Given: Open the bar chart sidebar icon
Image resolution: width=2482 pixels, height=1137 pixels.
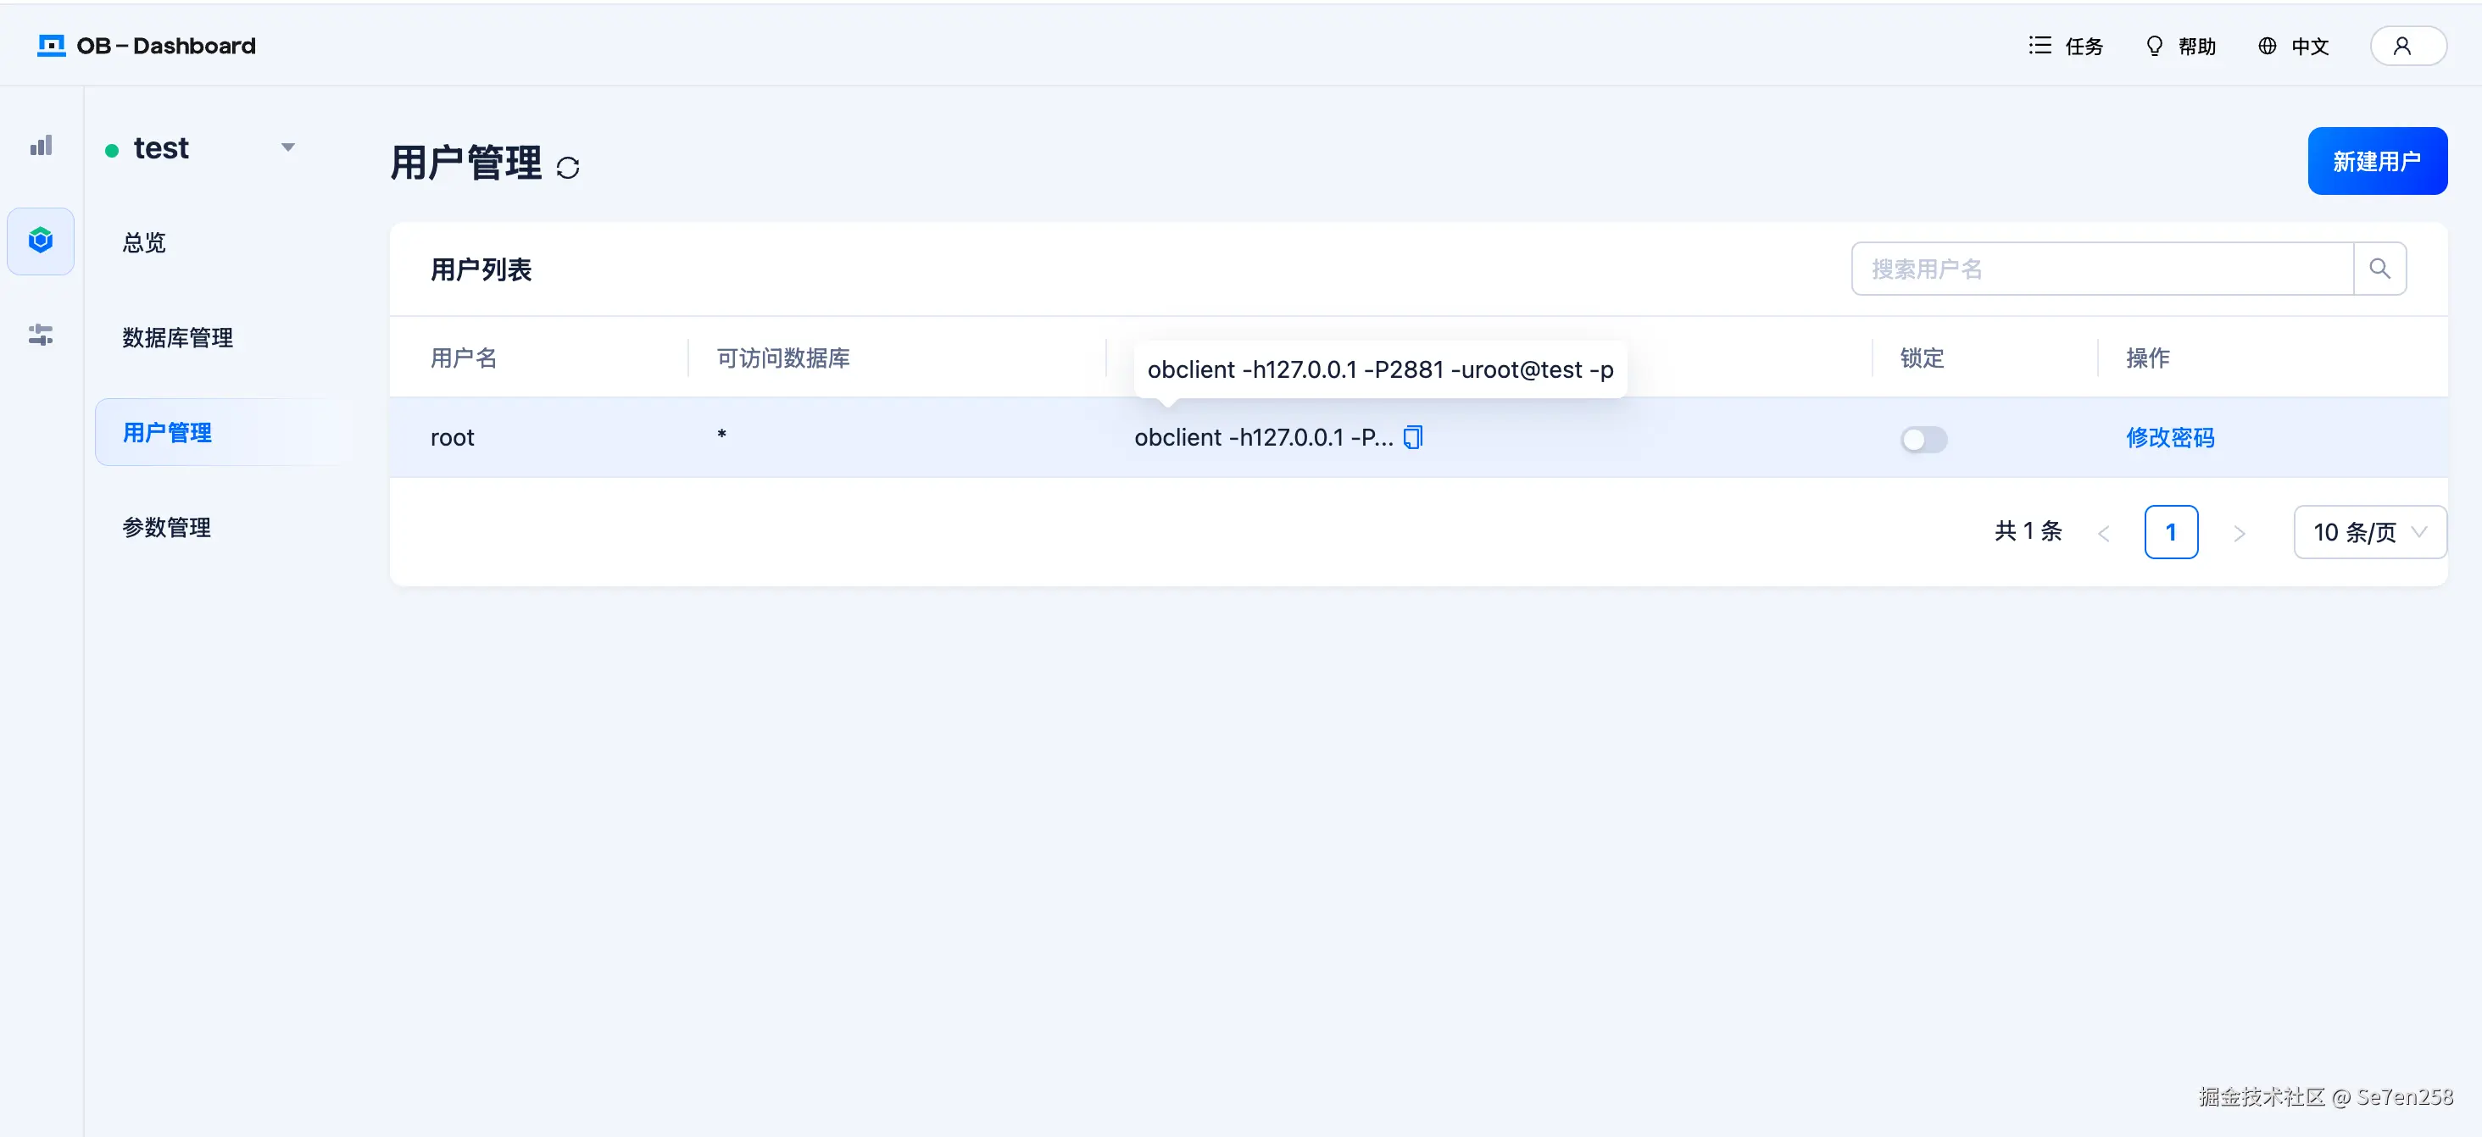Looking at the screenshot, I should click(x=41, y=147).
